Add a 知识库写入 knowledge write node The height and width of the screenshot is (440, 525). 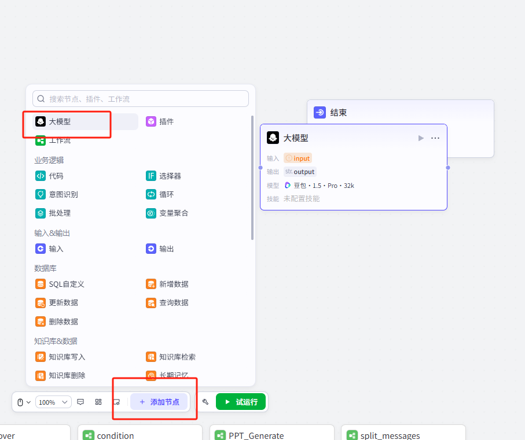(x=60, y=357)
